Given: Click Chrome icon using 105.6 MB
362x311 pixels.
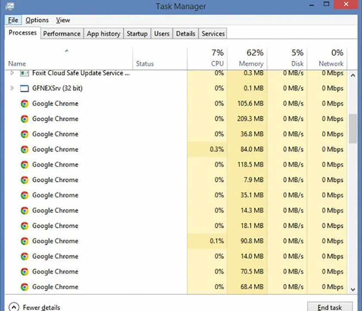Looking at the screenshot, I should tap(25, 104).
